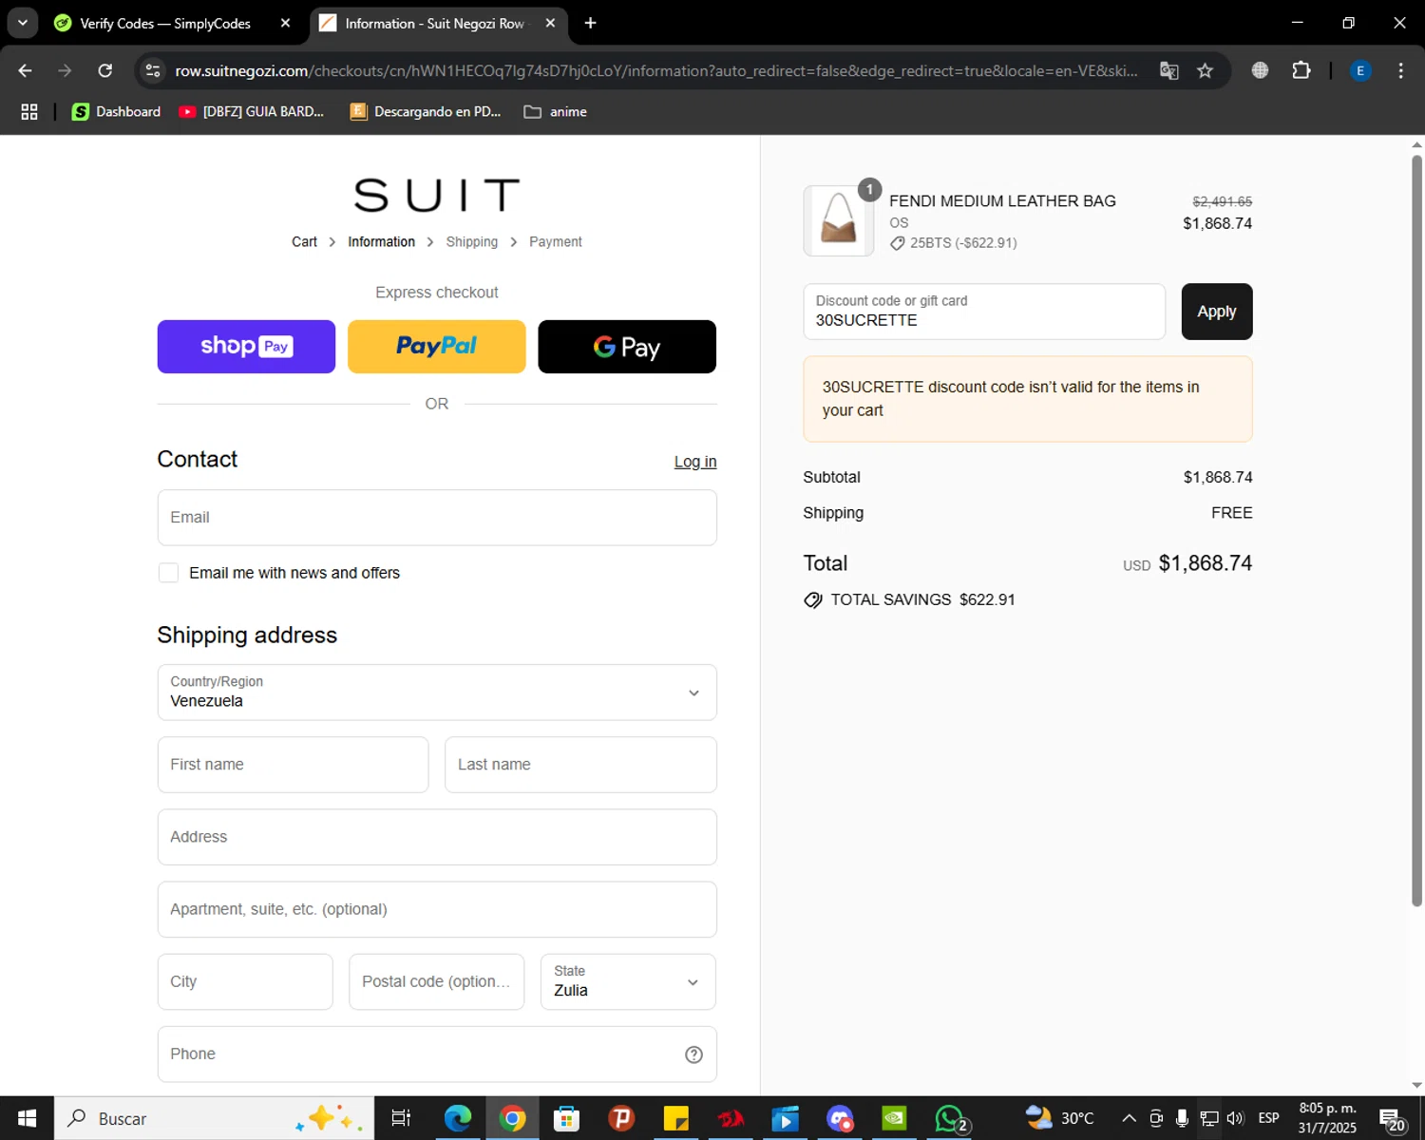Open WhatsApp from the taskbar
This screenshot has height=1140, width=1425.
[x=950, y=1118]
